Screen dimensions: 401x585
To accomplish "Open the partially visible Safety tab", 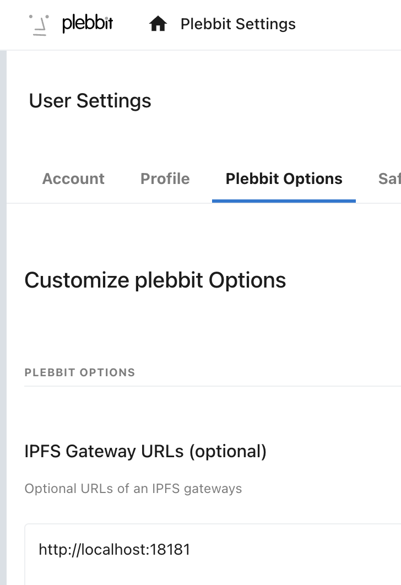I will [x=389, y=179].
